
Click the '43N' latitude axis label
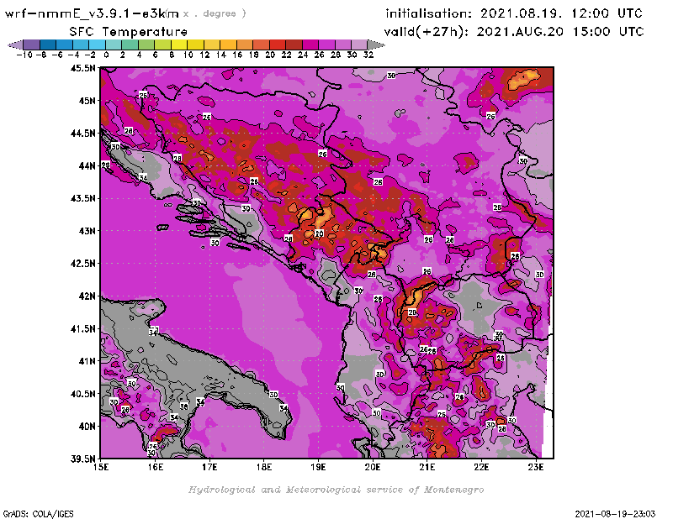[x=87, y=231]
